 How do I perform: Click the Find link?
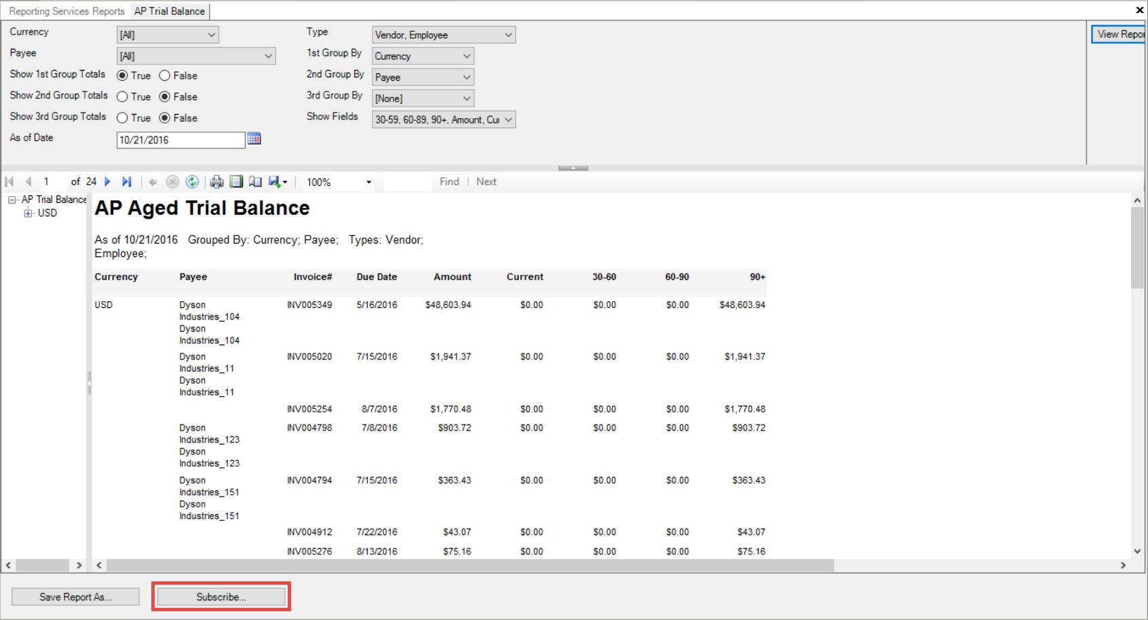(449, 182)
